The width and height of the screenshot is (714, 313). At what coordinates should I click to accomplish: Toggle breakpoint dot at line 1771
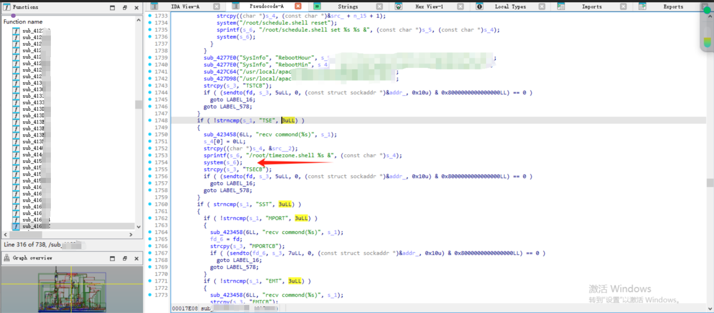[x=150, y=281]
